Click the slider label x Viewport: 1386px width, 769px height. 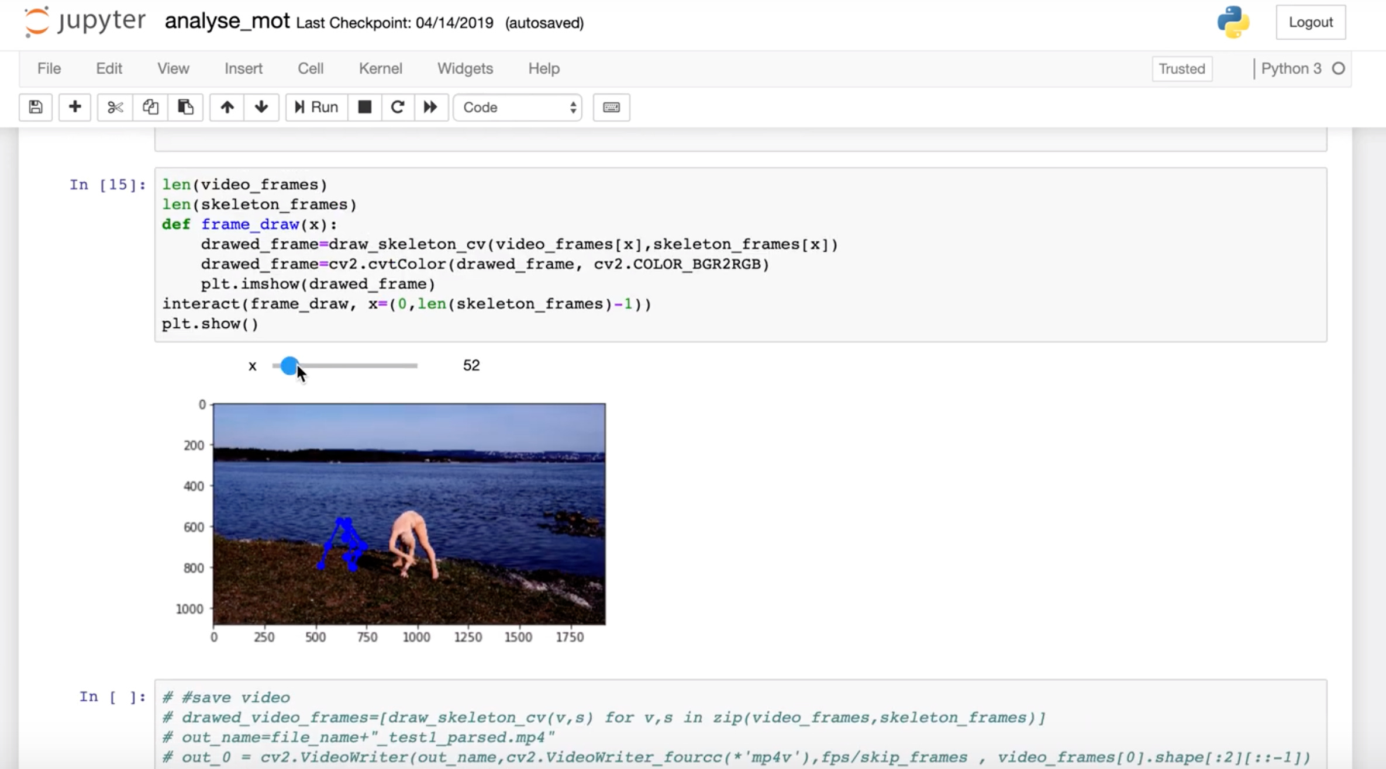252,366
